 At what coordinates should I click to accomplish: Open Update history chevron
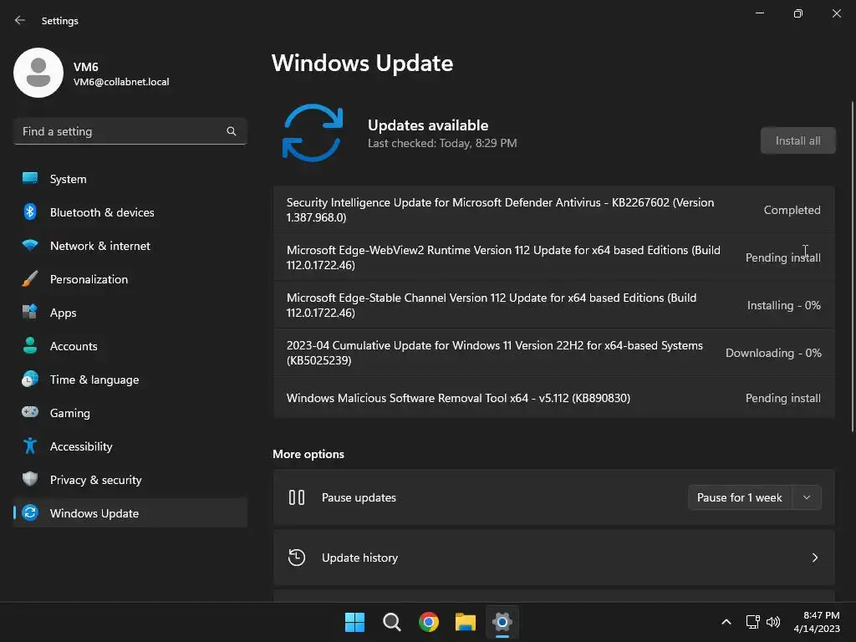(814, 558)
